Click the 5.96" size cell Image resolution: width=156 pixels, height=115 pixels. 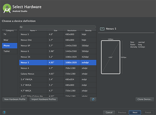tap(56, 51)
